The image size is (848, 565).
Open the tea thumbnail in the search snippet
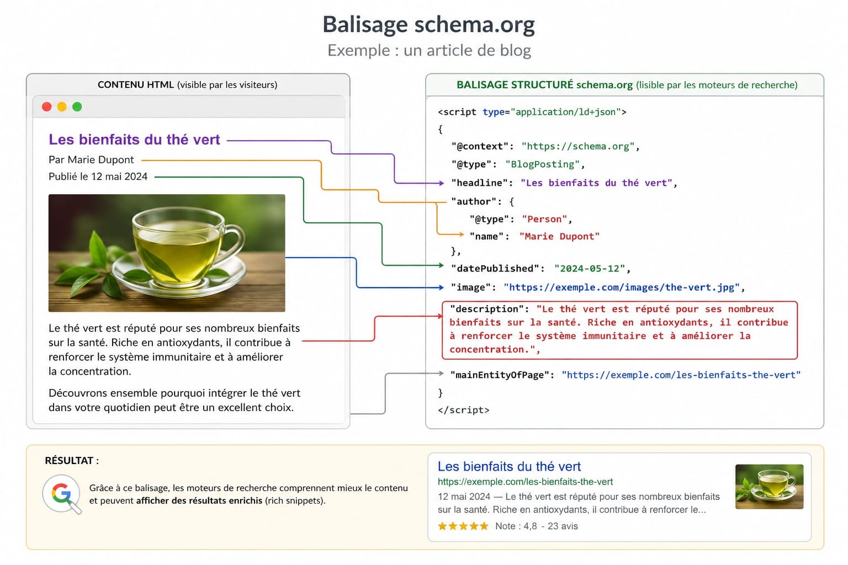click(769, 486)
